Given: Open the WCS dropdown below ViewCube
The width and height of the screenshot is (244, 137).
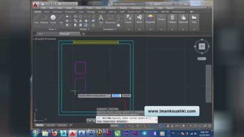Looking at the screenshot, I should coord(202,59).
